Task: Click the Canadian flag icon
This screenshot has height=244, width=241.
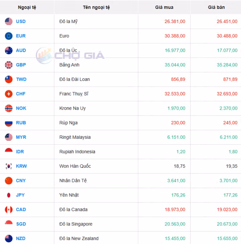Action: pos(9,210)
